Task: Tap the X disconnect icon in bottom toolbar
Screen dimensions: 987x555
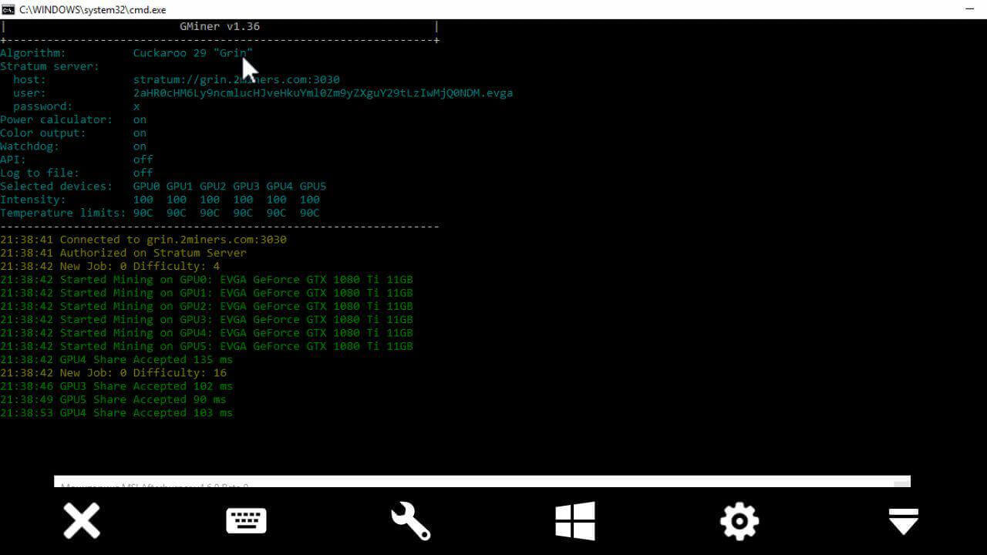Action: pos(82,521)
